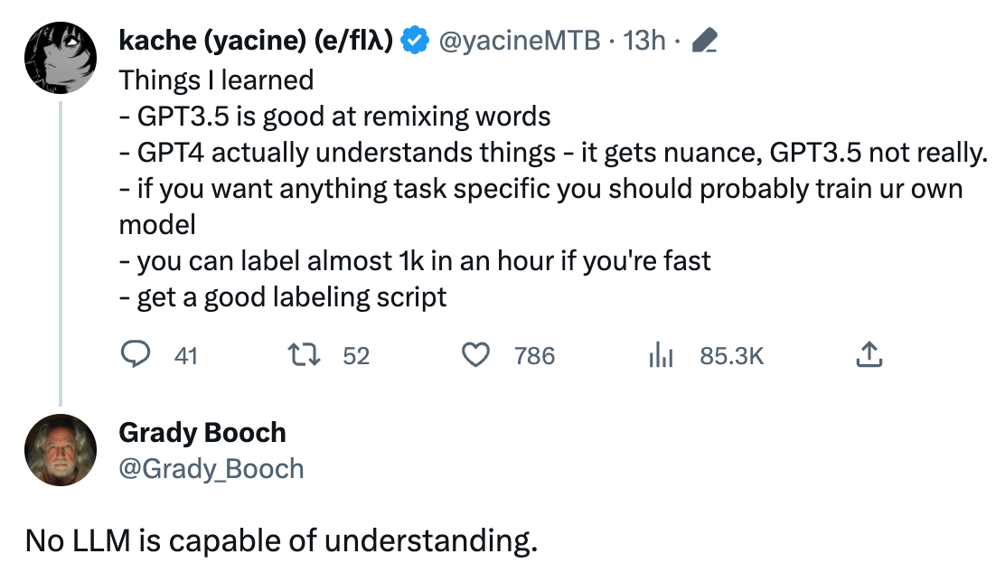Click the 52 retweets count

(356, 356)
